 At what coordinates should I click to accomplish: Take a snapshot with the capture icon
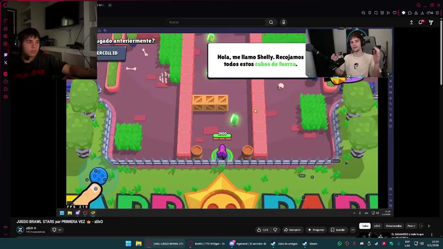[376, 13]
